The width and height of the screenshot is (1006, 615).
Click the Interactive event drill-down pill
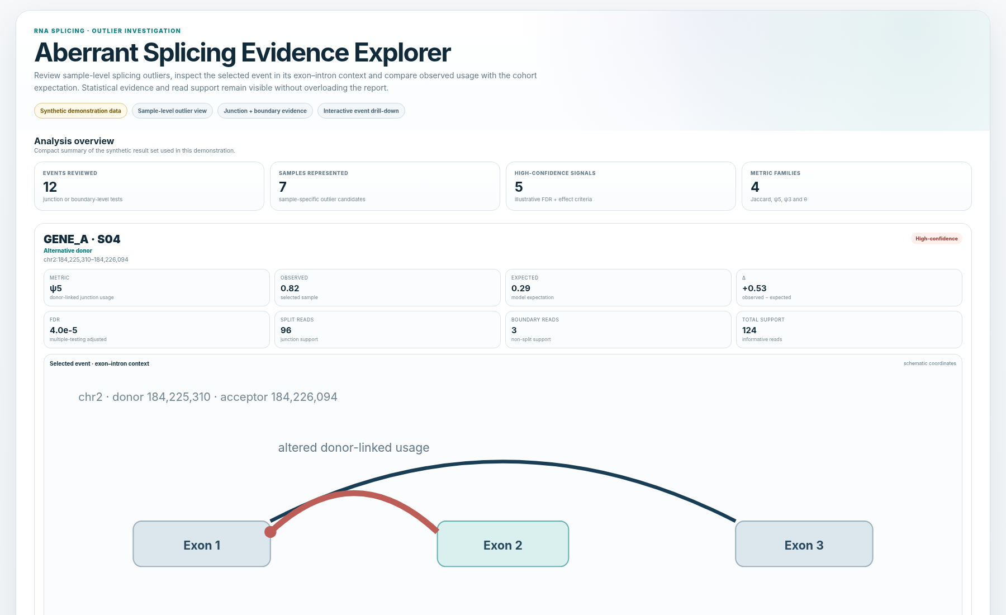click(x=361, y=111)
